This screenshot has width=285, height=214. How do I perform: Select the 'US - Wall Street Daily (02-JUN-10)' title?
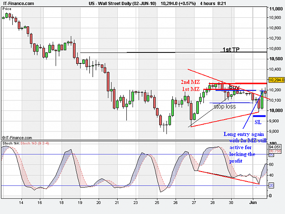[x=122, y=4]
